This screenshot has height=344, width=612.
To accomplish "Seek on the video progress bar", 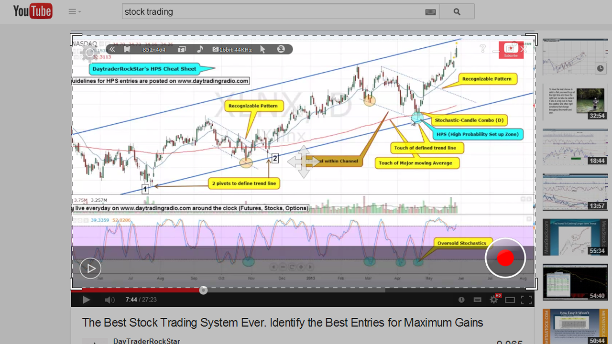I will click(x=303, y=290).
